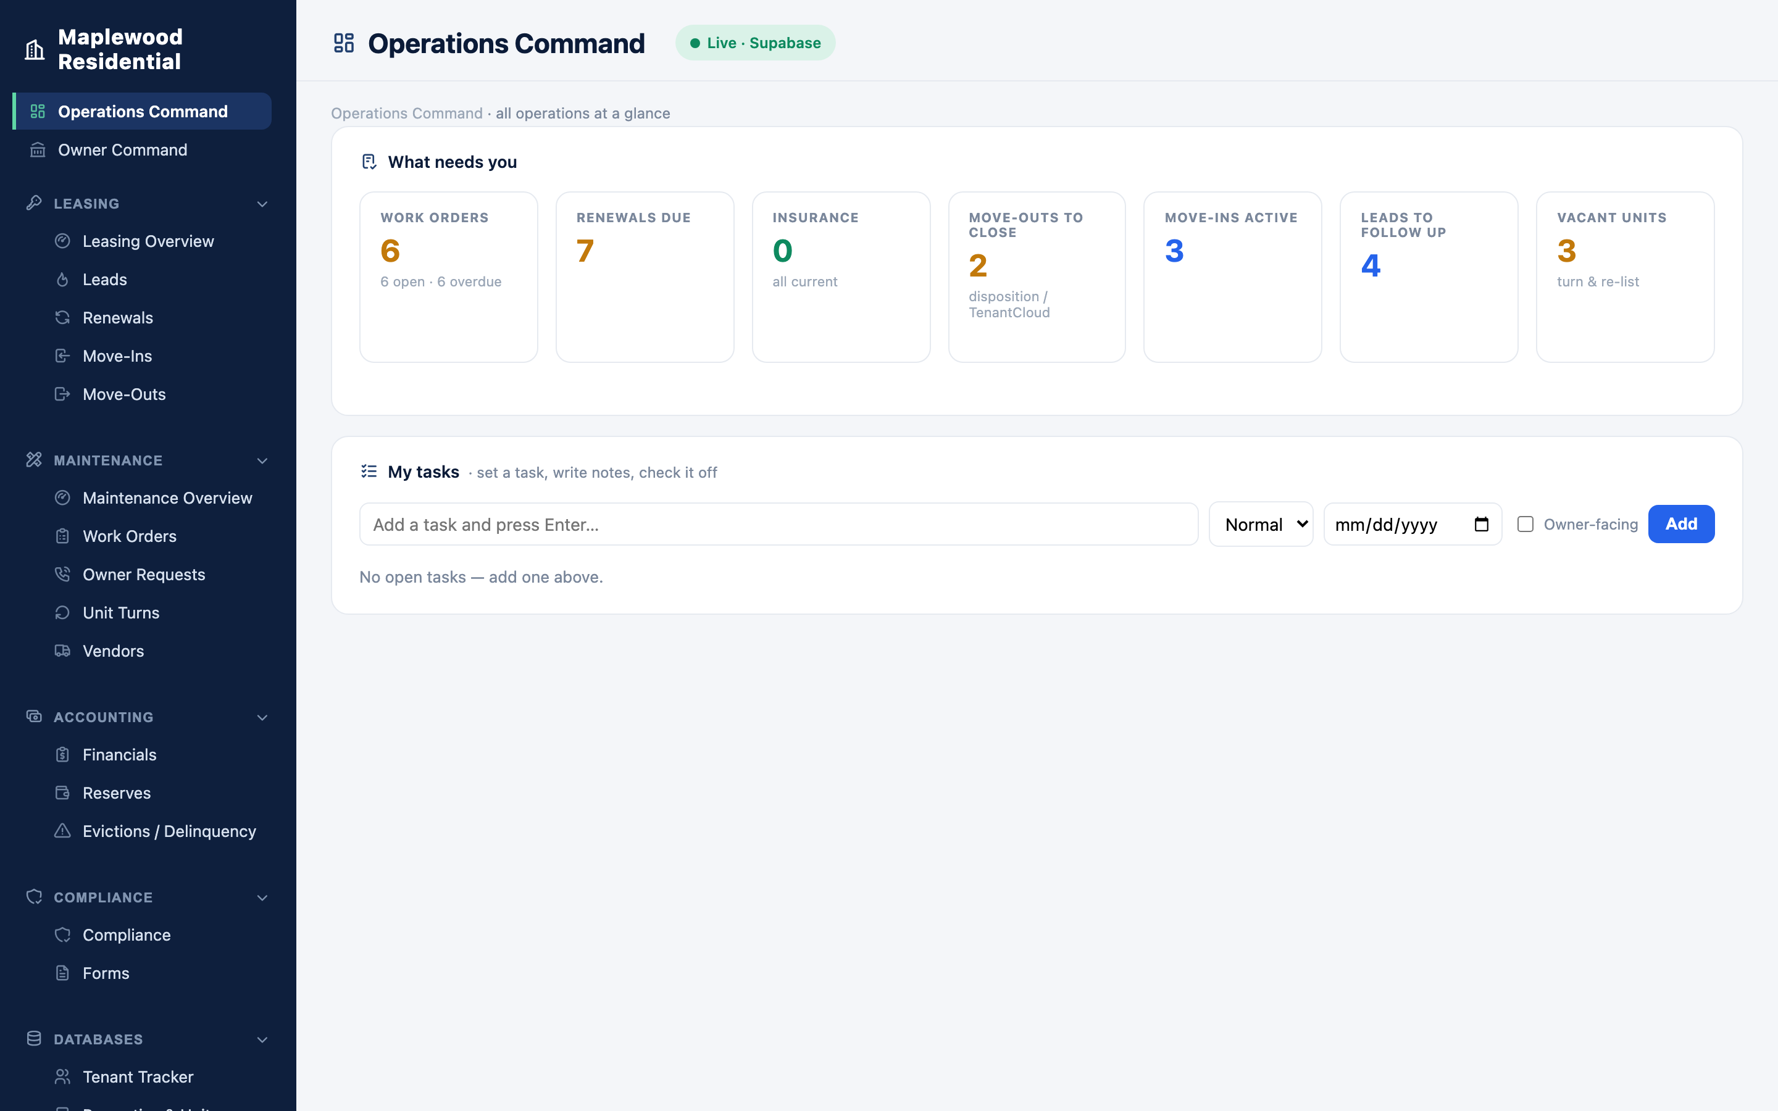Image resolution: width=1778 pixels, height=1111 pixels.
Task: Click the My tasks list icon
Action: pos(369,471)
